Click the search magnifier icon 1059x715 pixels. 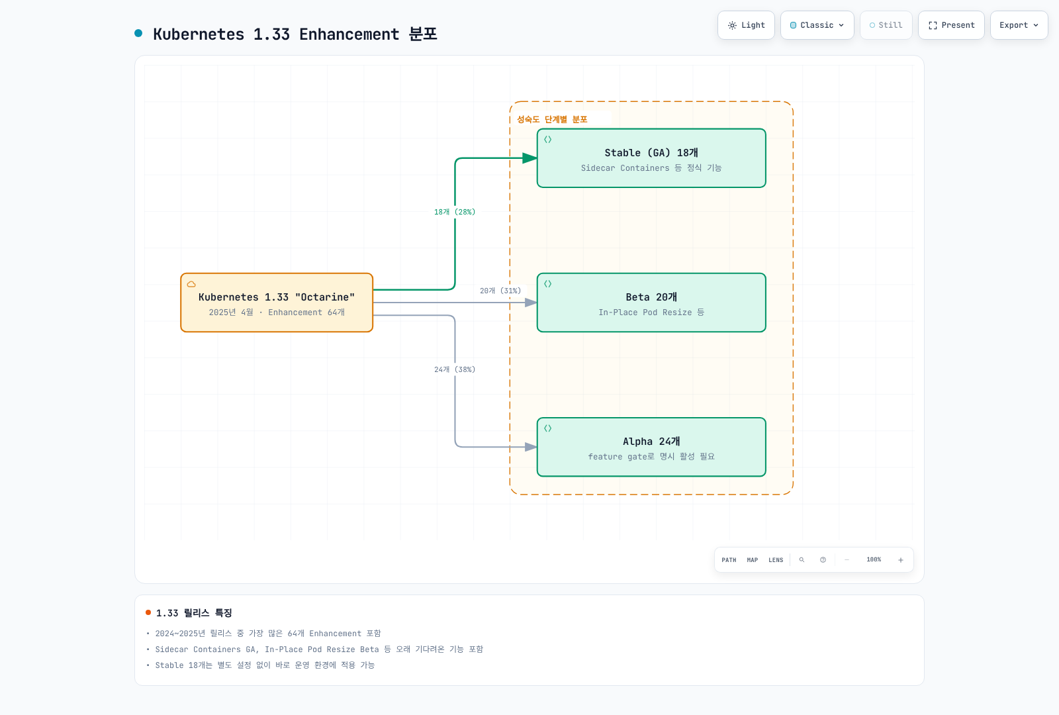coord(802,560)
